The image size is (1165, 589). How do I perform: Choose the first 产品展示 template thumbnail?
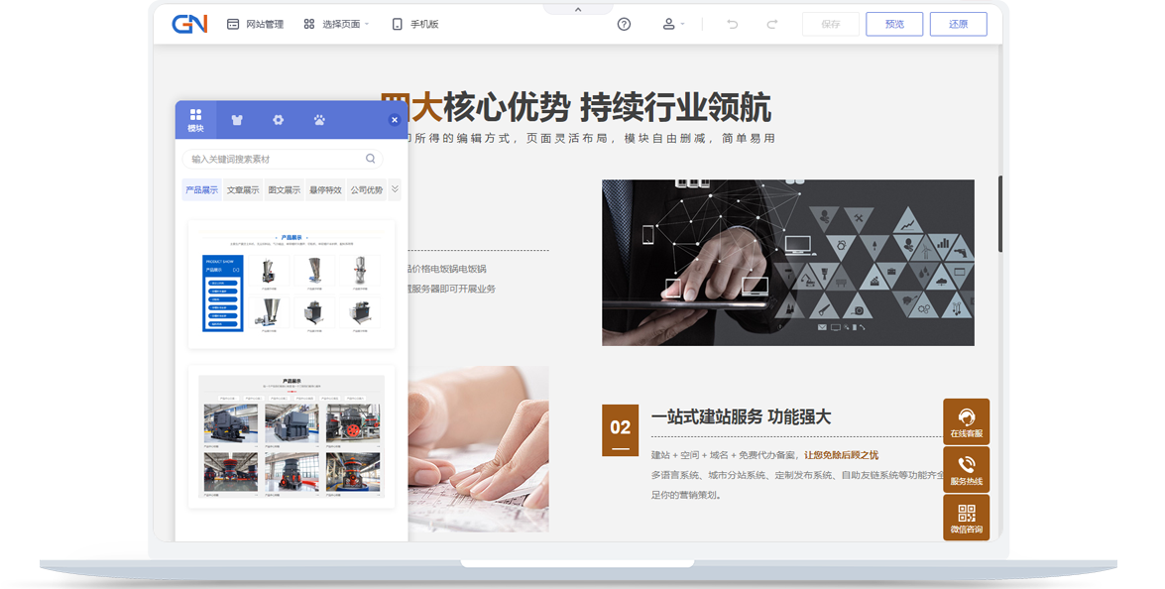pos(291,285)
